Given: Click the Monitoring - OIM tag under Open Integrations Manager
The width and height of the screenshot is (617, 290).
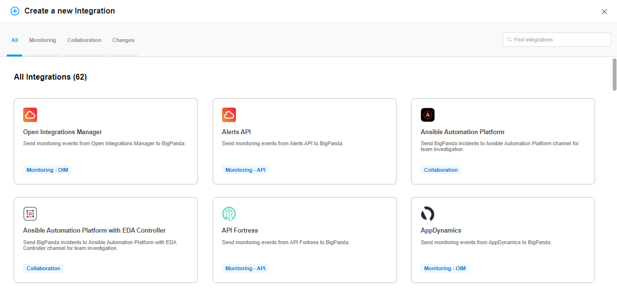Looking at the screenshot, I should click(47, 169).
